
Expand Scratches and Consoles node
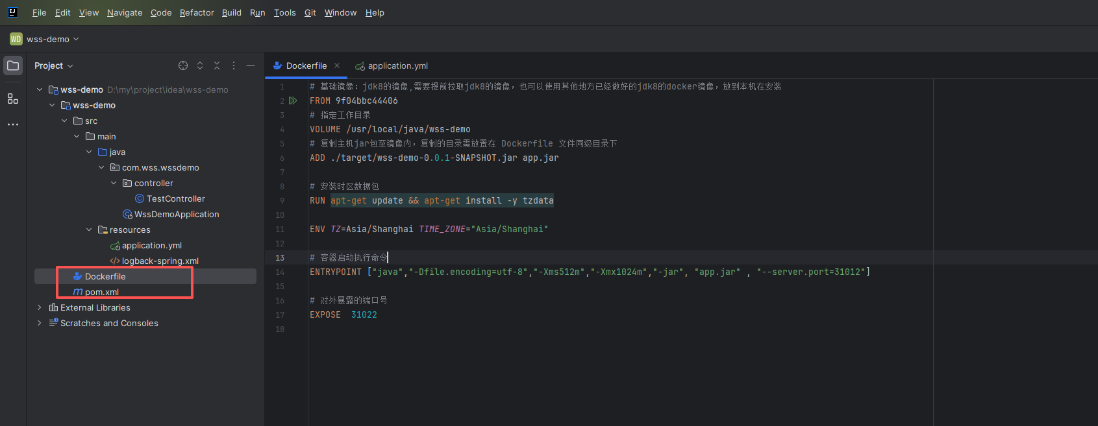tap(40, 323)
